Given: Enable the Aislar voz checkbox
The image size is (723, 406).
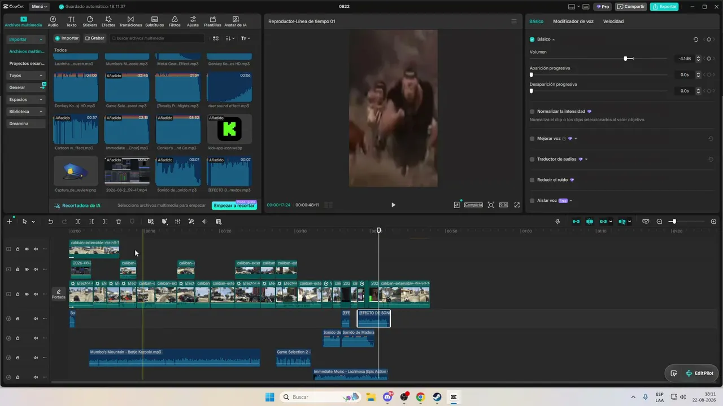Looking at the screenshot, I should (x=532, y=201).
